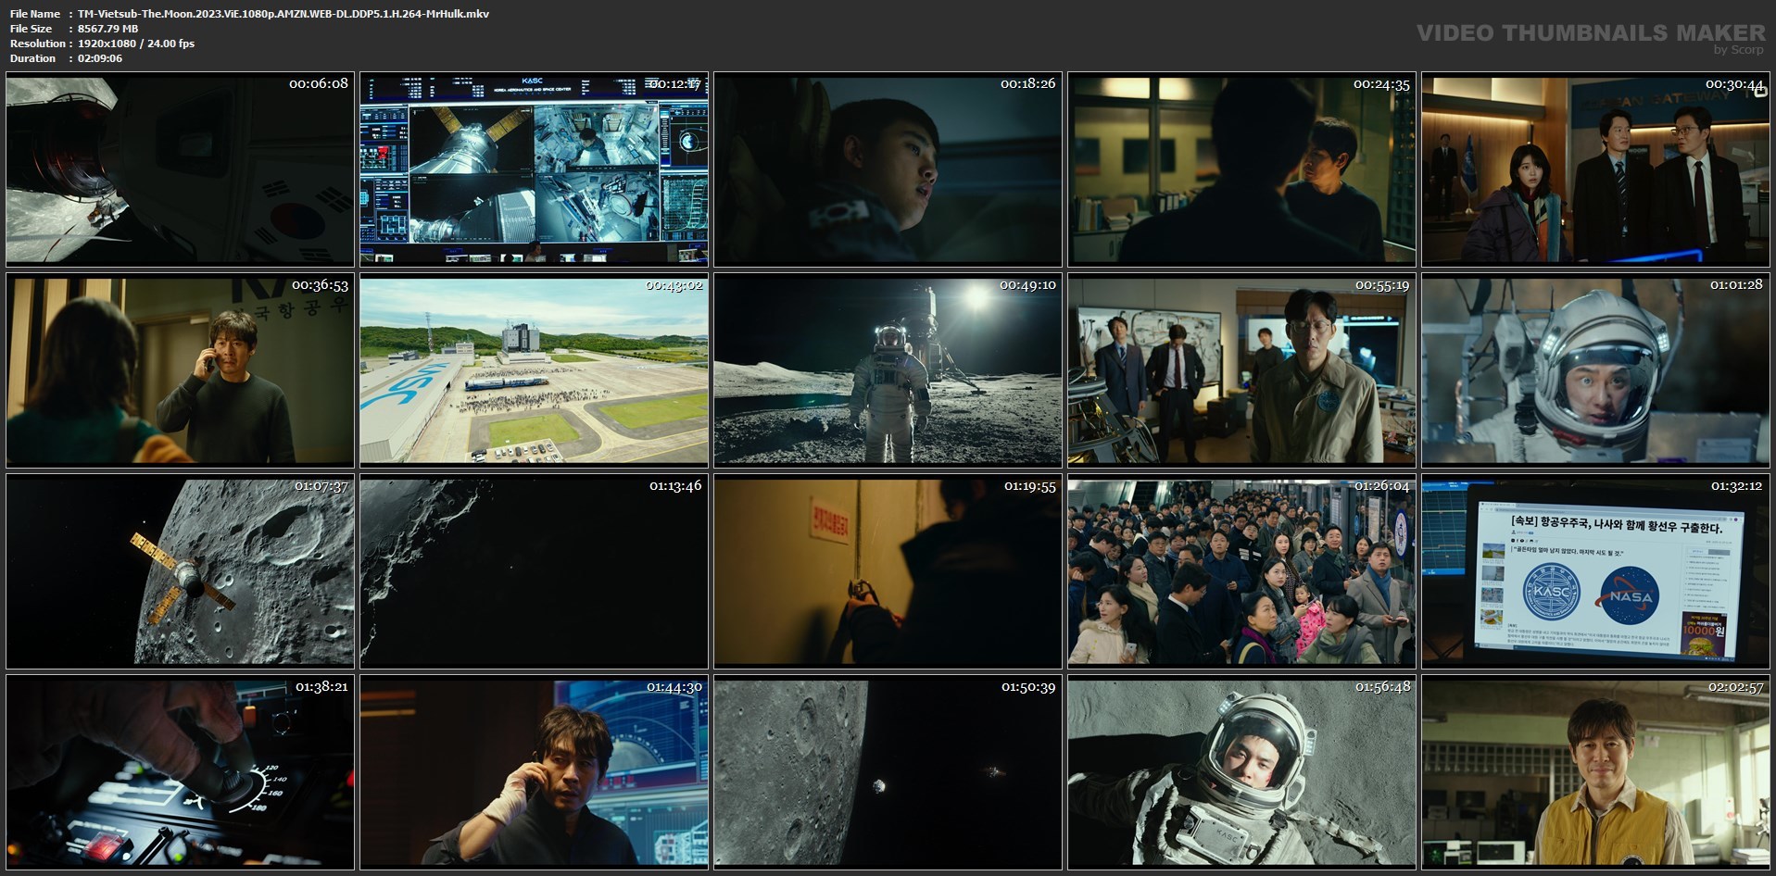Select the lying astronaut thumbnail at 01:56:48

pos(1241,772)
